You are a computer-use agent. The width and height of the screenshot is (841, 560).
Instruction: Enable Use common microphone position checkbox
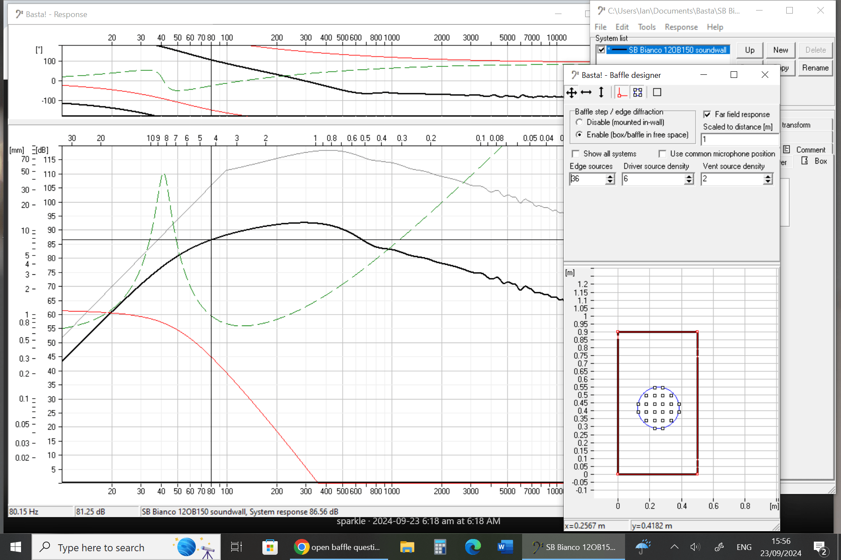coord(662,154)
